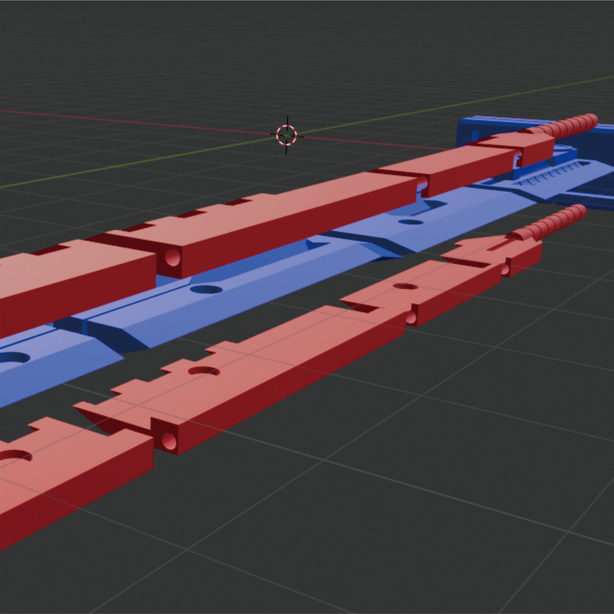614x614 pixels.
Task: Click the central circular hole in blue rail
Action: point(206,289)
